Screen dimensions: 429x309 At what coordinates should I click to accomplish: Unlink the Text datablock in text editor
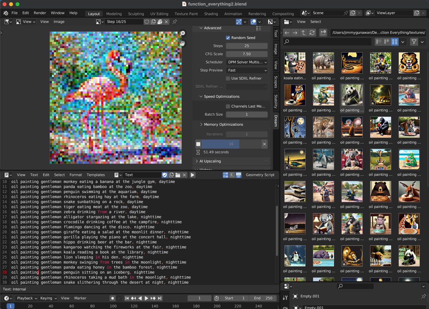[184, 175]
